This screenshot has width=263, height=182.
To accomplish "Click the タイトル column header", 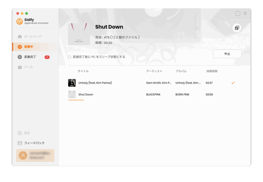I will [x=83, y=71].
